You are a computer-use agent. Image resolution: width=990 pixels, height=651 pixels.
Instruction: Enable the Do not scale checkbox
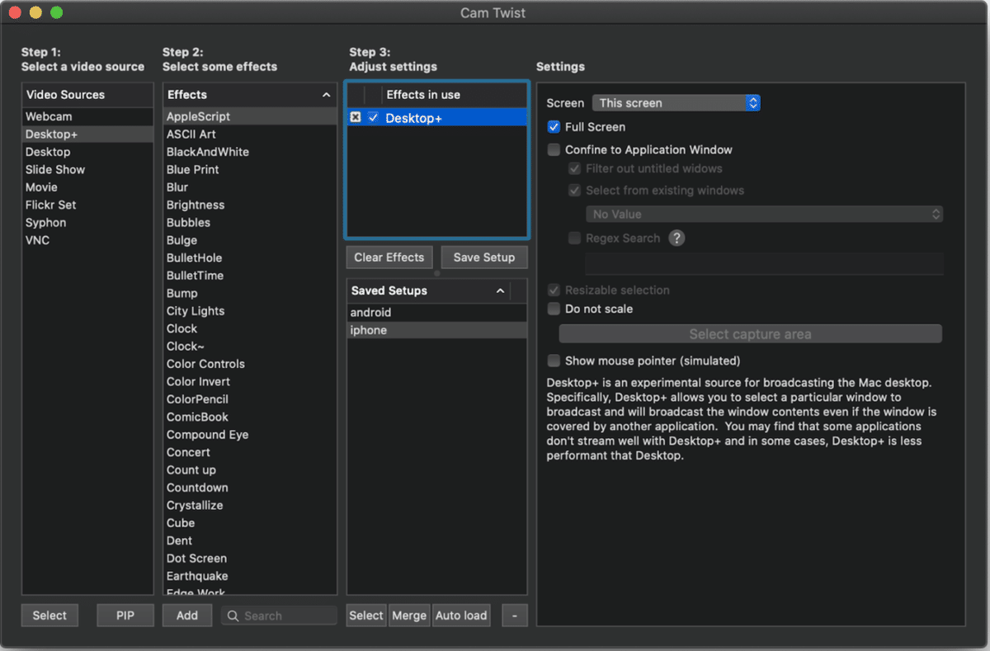(x=554, y=309)
